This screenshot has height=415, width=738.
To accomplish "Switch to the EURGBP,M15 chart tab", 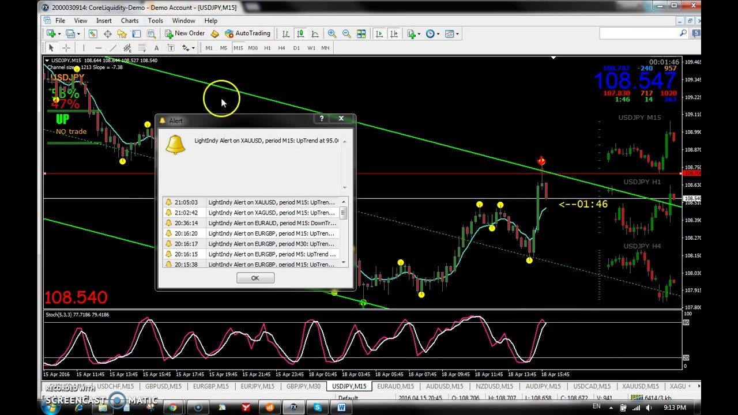I will click(x=211, y=386).
